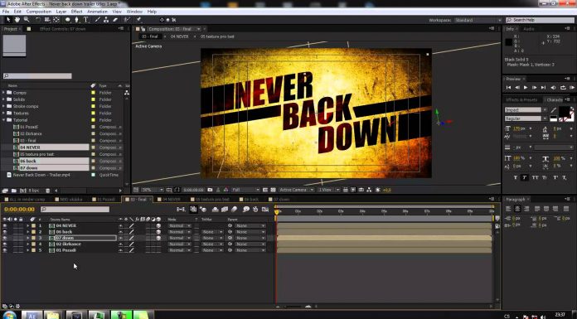Enable Motion Blur timeline switch

235,210
